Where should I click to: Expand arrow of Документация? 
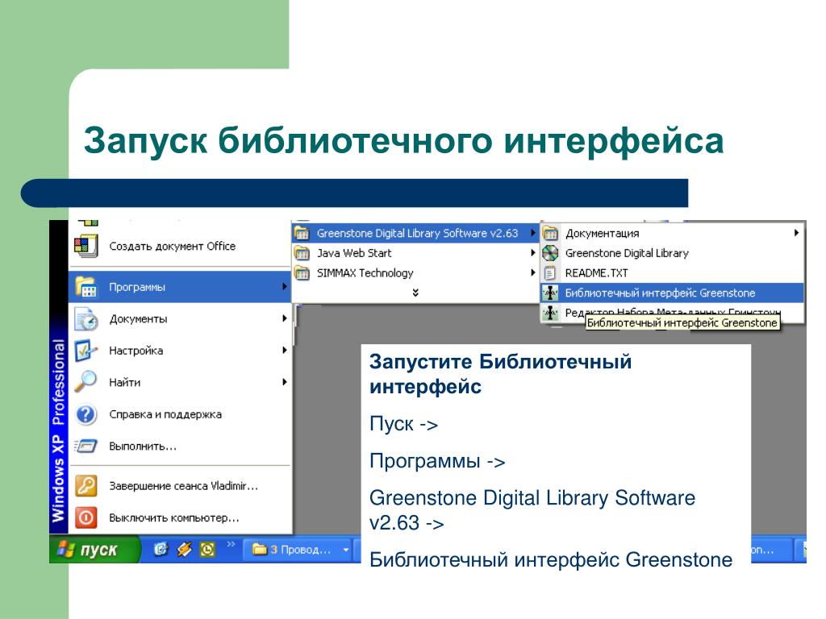tap(796, 233)
